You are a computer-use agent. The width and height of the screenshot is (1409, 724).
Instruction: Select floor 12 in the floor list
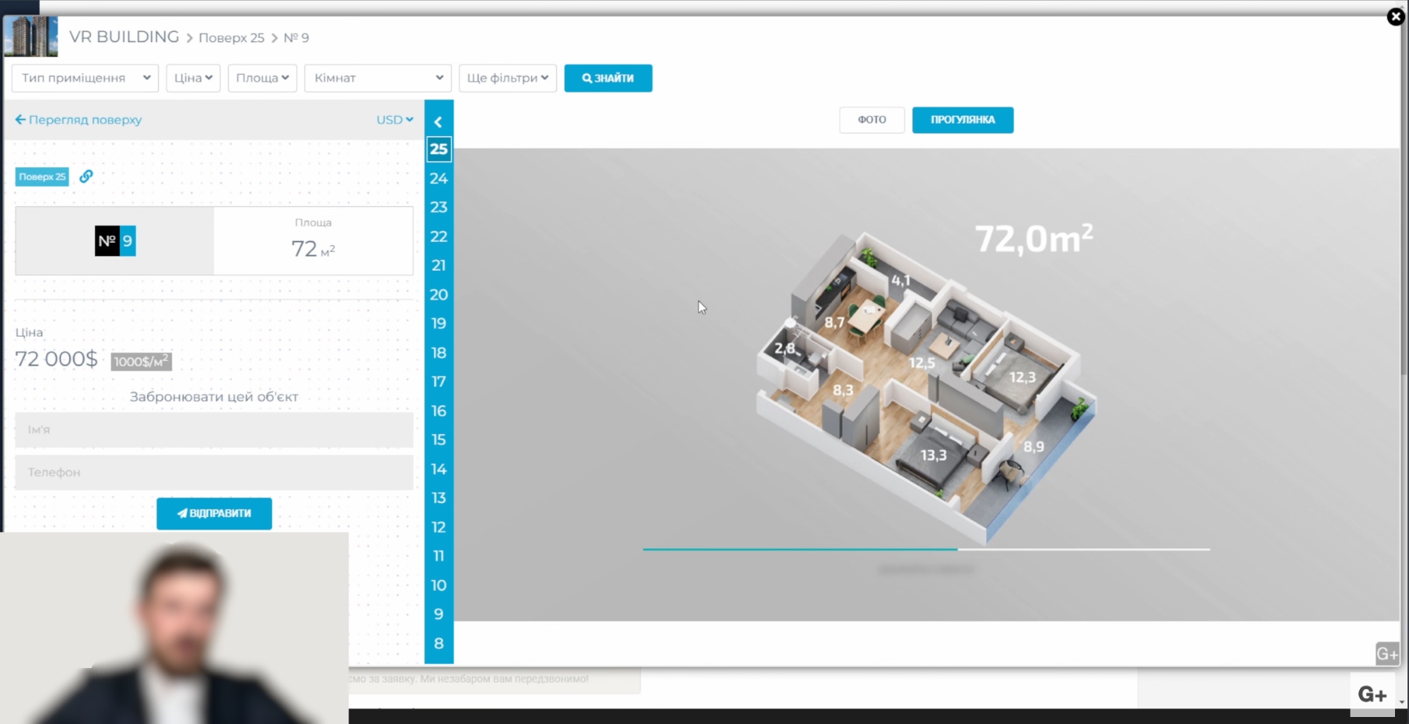pos(439,527)
